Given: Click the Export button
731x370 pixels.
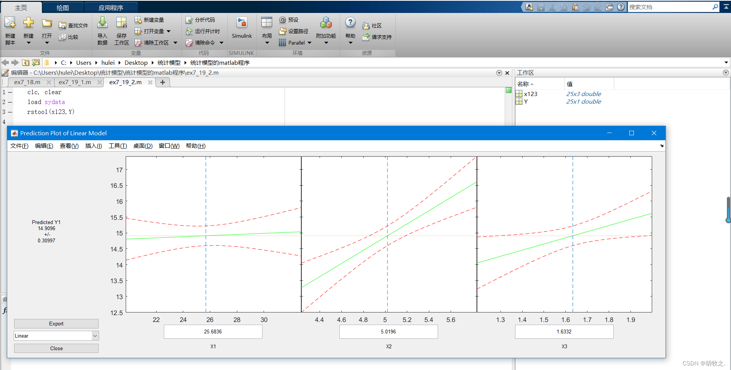Looking at the screenshot, I should coord(56,324).
